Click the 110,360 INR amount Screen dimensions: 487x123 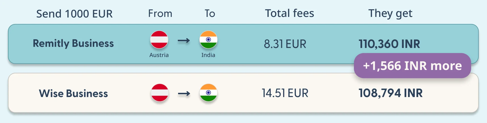(389, 44)
